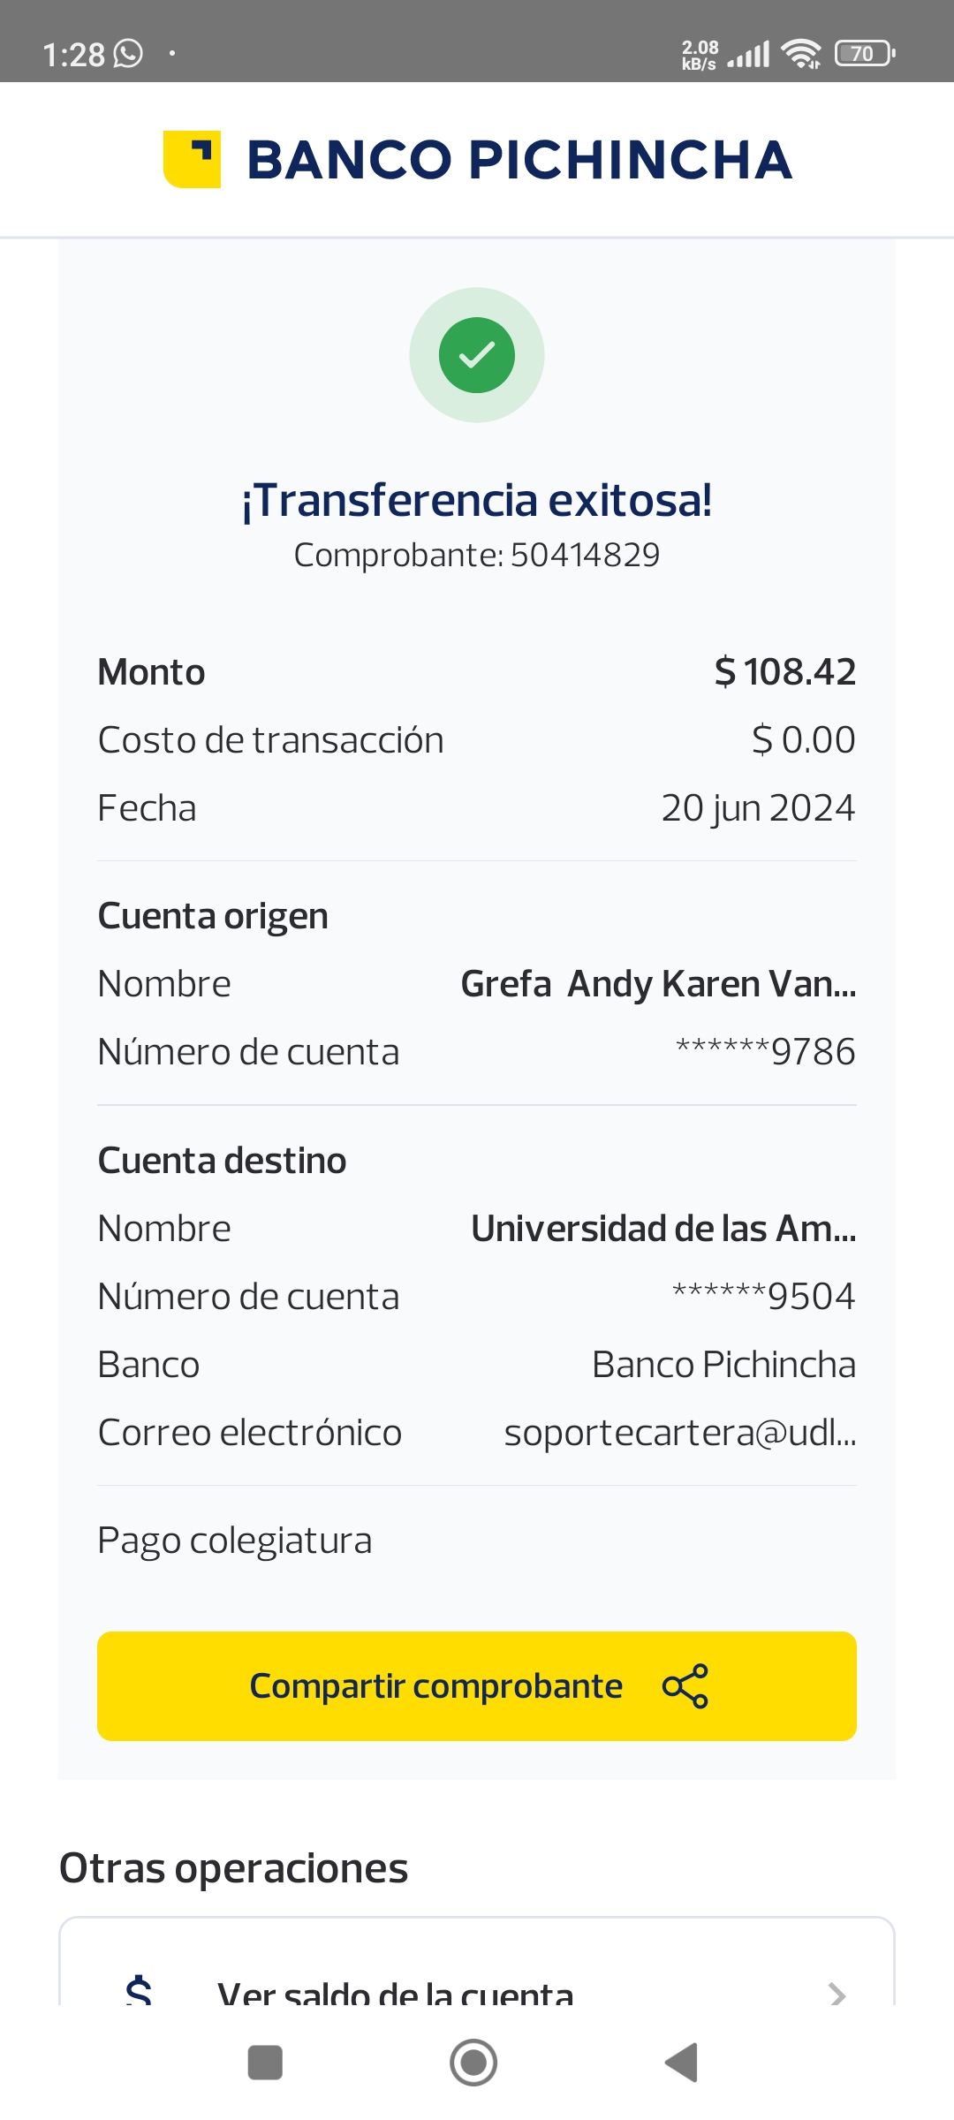Tap the green success checkmark icon

pyautogui.click(x=477, y=355)
